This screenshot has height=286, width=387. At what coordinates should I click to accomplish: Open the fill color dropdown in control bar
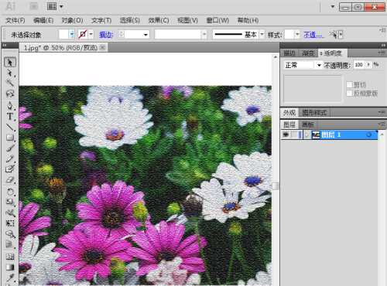coord(72,34)
